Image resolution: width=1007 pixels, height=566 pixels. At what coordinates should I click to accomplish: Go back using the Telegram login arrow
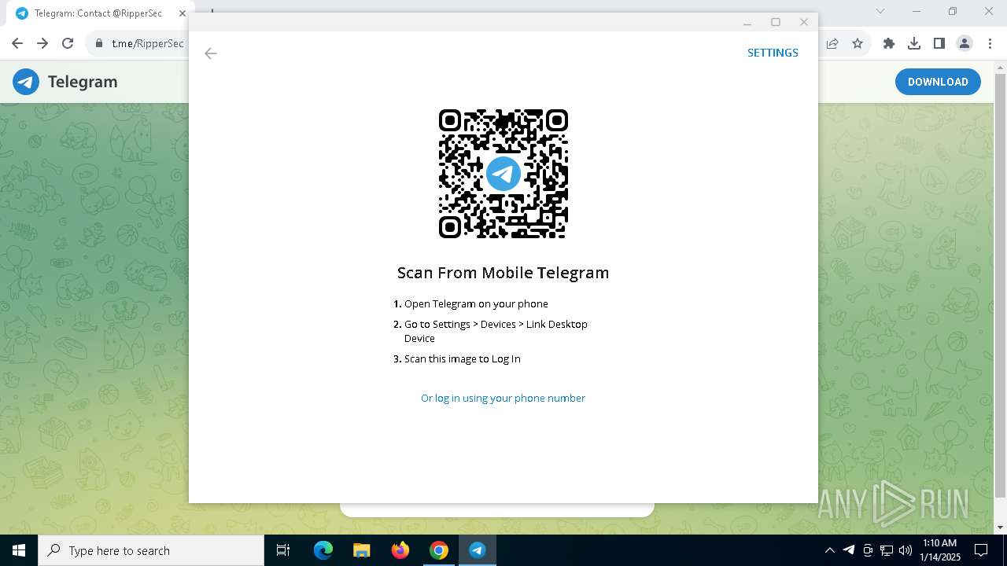(x=210, y=53)
